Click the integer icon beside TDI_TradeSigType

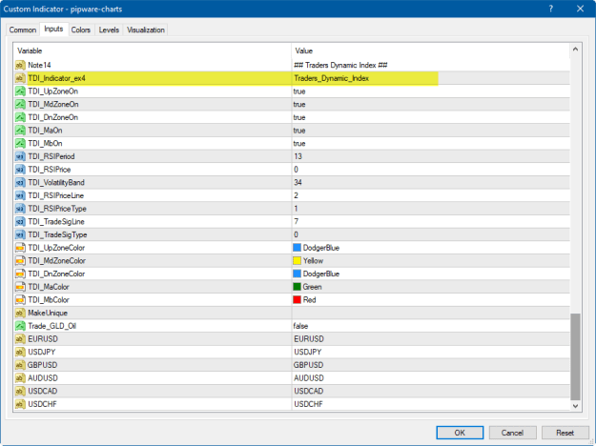[20, 234]
